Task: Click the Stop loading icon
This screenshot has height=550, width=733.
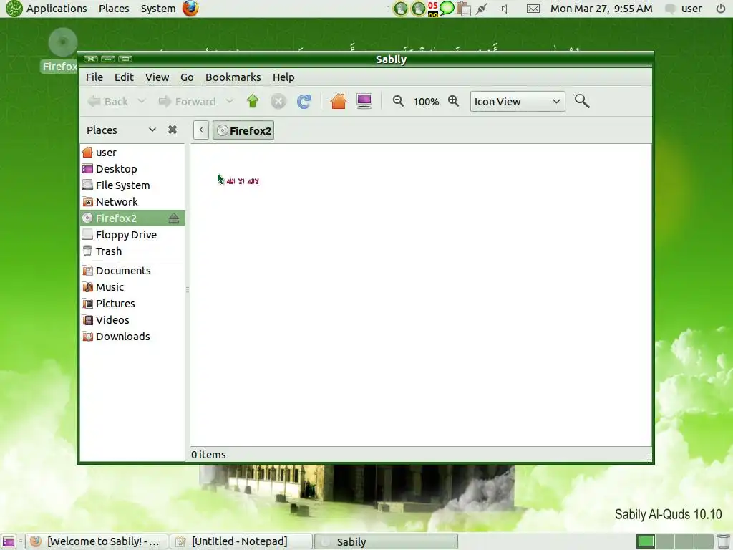Action: coord(278,102)
